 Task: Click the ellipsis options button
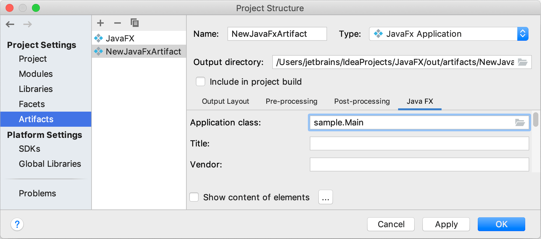click(326, 197)
